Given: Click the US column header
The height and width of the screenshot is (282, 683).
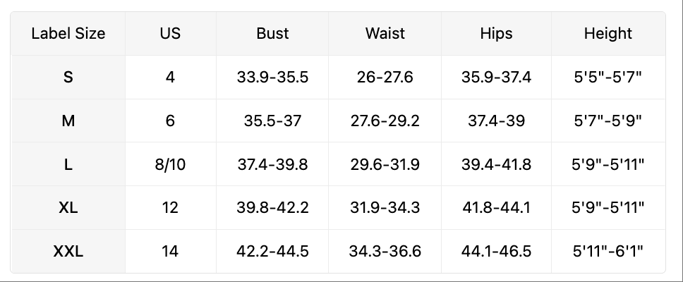Looking at the screenshot, I should (x=170, y=33).
